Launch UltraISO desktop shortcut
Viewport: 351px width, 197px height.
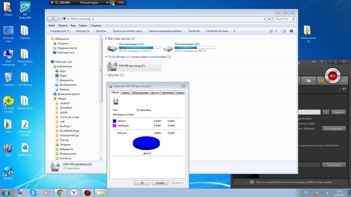tap(8, 173)
